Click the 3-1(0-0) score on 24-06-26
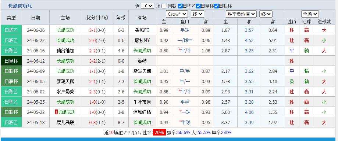 coord(97,30)
